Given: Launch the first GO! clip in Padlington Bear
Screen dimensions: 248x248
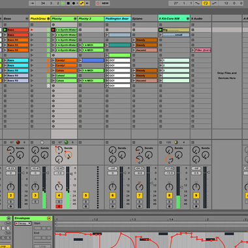Looking at the screenshot, I should pyautogui.click(x=107, y=60).
